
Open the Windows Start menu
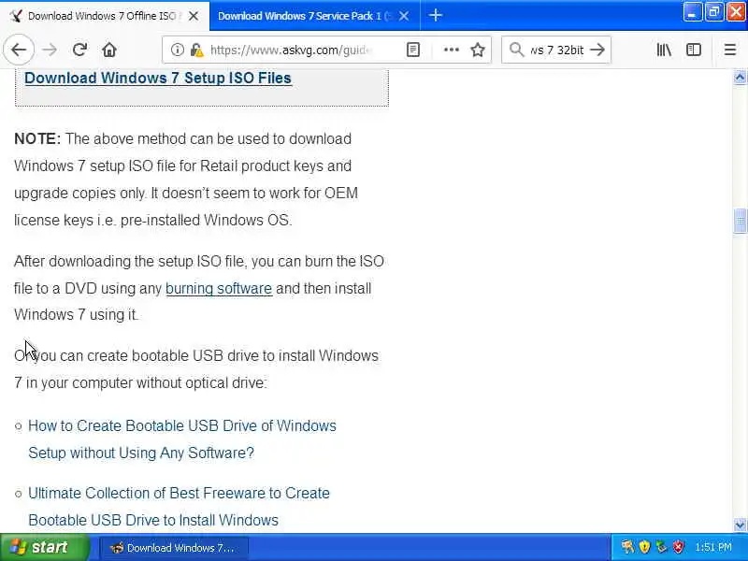[45, 547]
